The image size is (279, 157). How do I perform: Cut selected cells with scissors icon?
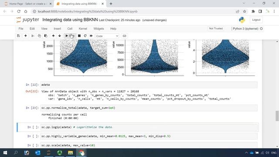33,36
